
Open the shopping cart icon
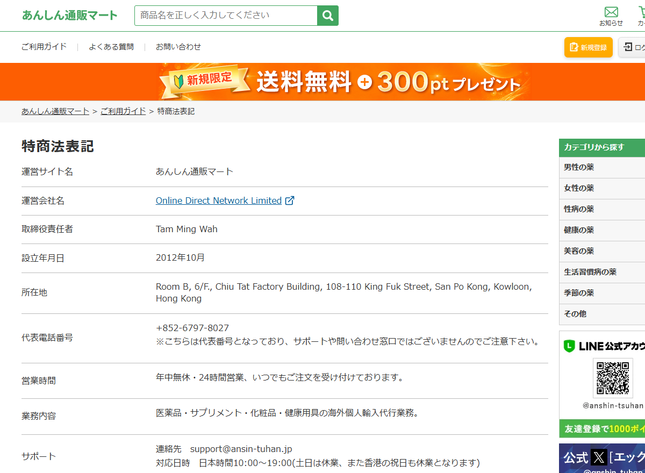coord(642,12)
